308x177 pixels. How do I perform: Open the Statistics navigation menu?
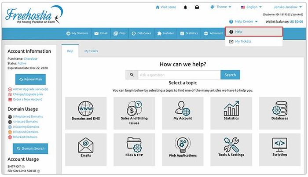pyautogui.click(x=189, y=33)
